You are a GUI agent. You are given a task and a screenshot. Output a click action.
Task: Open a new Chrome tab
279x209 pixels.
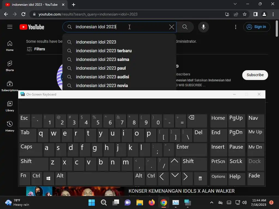(x=74, y=5)
